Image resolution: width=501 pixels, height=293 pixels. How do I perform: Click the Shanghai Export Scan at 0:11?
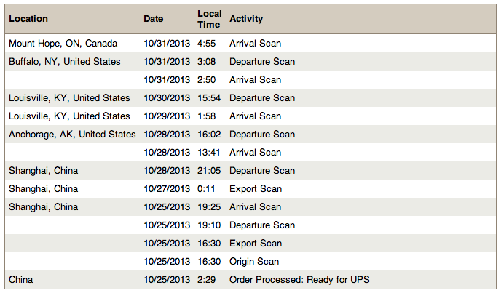256,189
